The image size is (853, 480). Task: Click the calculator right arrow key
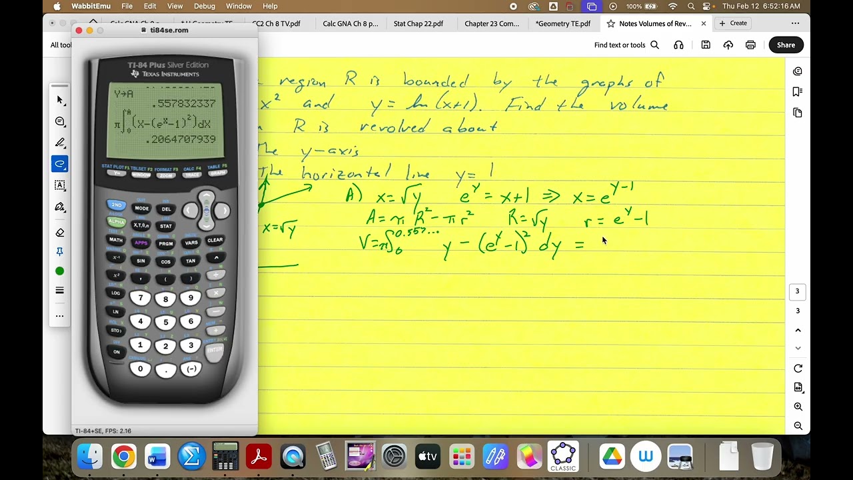[223, 211]
